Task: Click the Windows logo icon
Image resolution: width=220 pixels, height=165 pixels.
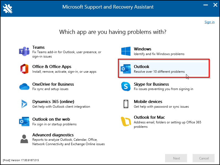Action: (x=126, y=51)
